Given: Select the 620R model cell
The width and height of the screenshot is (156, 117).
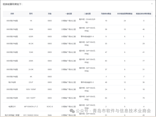Looking at the screenshot, I should tap(31, 37).
